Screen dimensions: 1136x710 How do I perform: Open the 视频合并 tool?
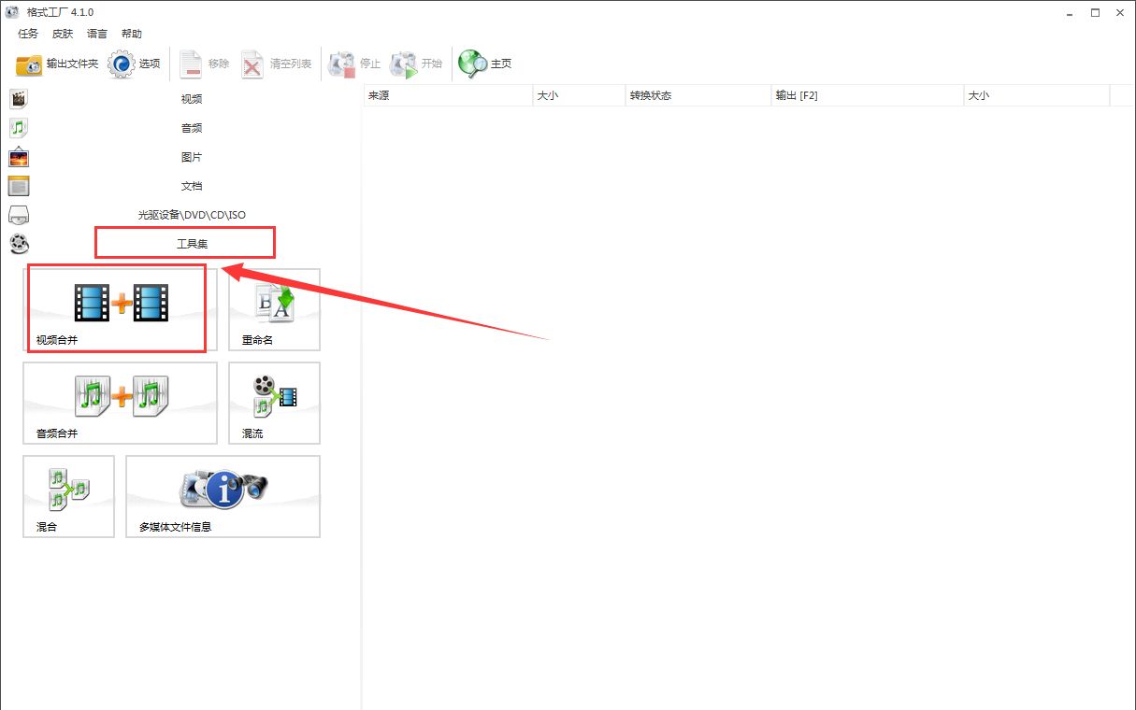pos(120,310)
